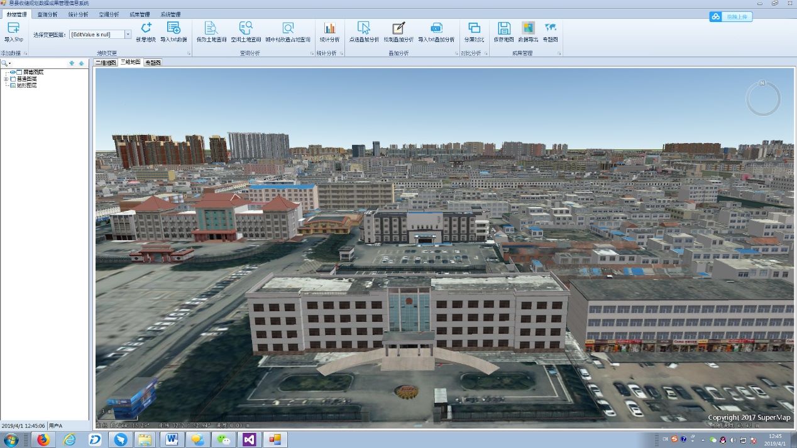
Task: Switch to the 二维地图 tab
Action: click(106, 63)
